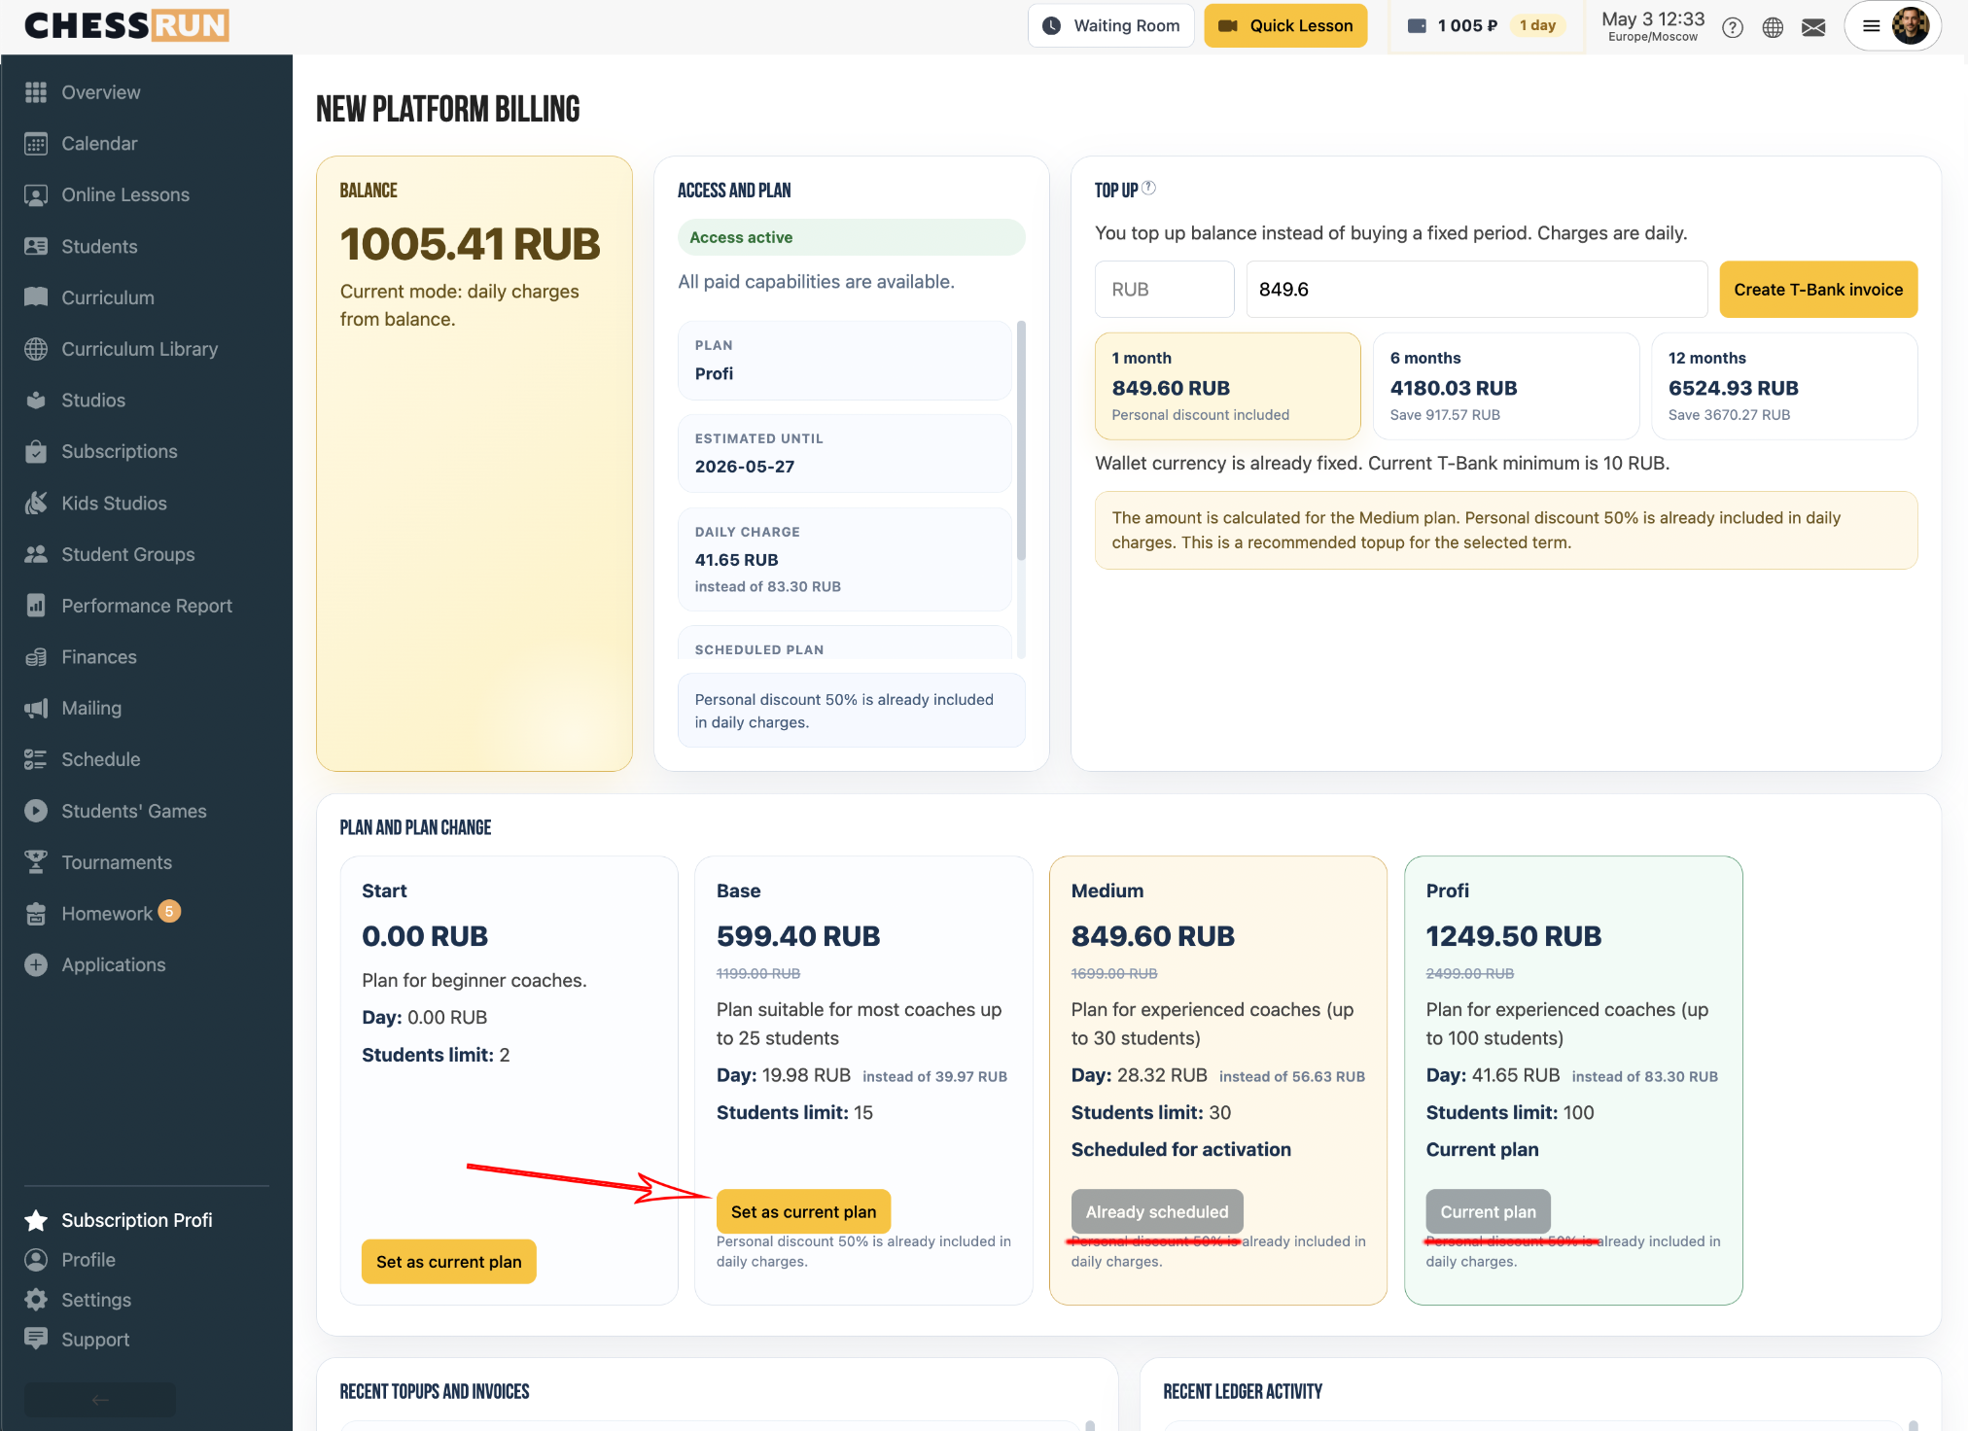The height and width of the screenshot is (1431, 1968).
Task: Select the 6 months top-up option
Action: click(x=1505, y=386)
